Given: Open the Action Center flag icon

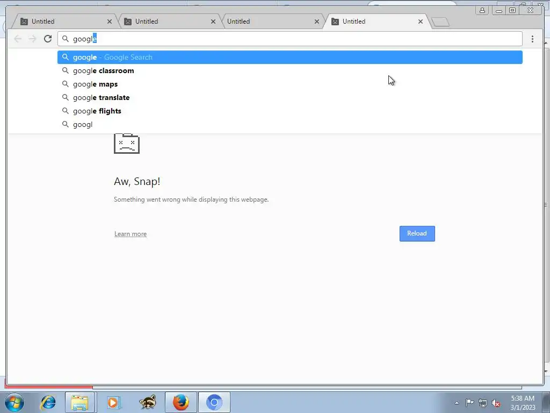Looking at the screenshot, I should coord(469,403).
